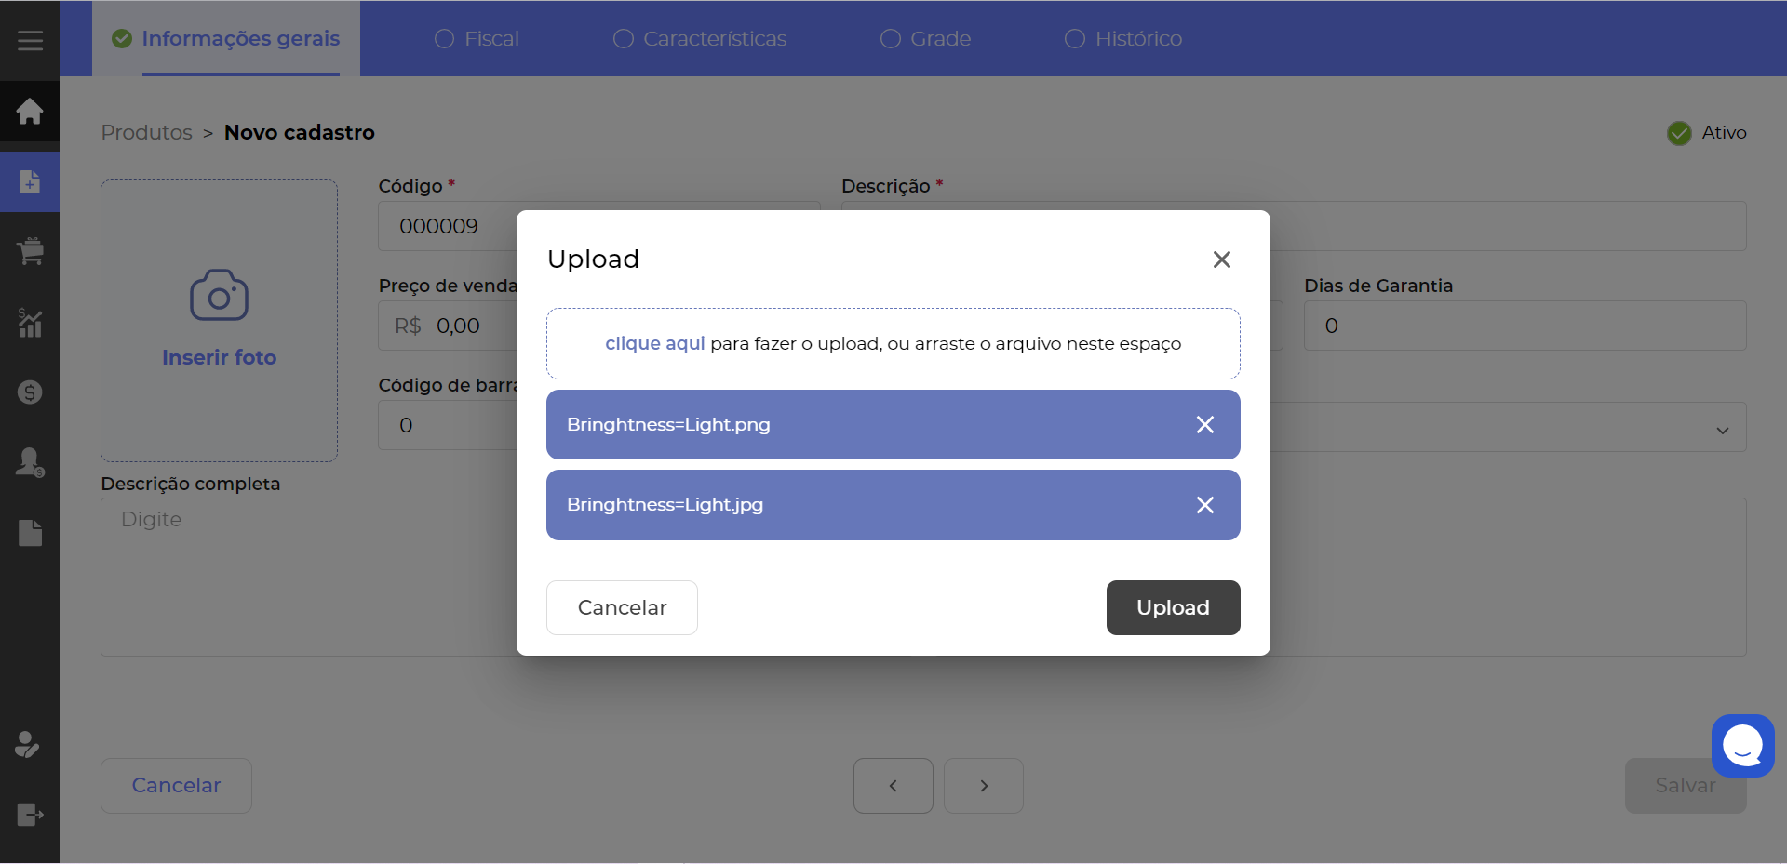
Task: Go to next step with right chevron
Action: pos(983,786)
